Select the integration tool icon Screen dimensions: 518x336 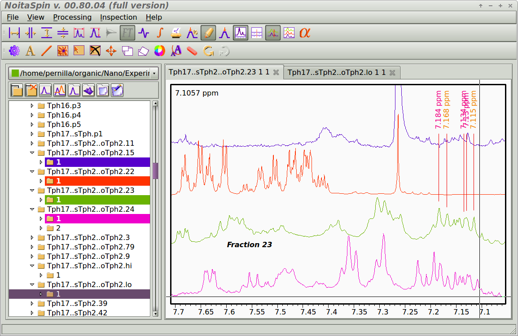(159, 33)
